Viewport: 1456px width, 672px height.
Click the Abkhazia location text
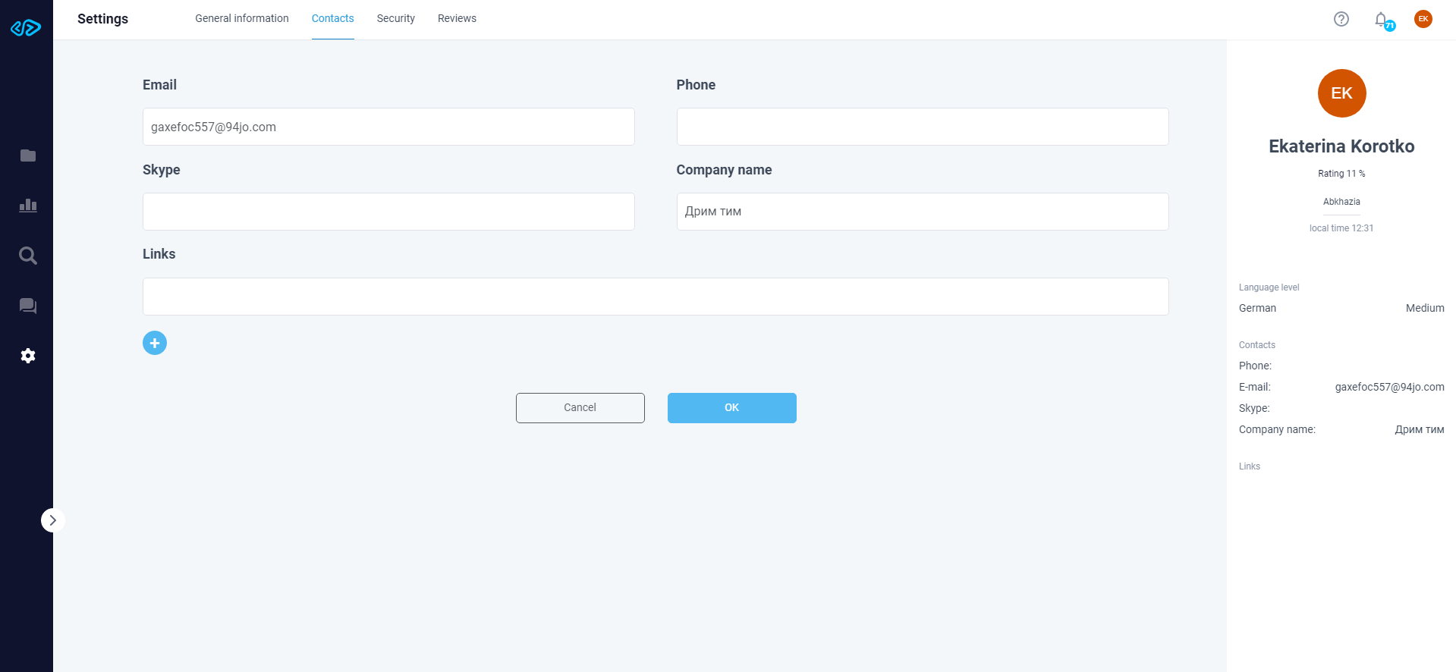point(1341,202)
